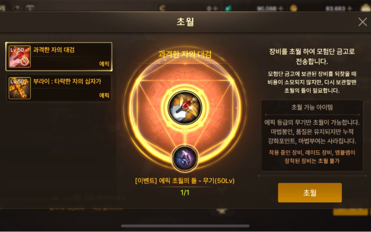371x232 pixels.
Task: Click the Lv 50 cross weapon thumbnail
Action: 20,88
